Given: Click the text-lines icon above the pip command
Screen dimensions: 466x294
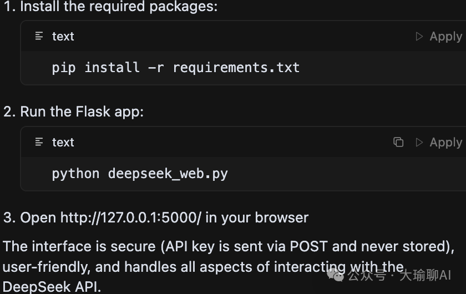Looking at the screenshot, I should tap(39, 36).
